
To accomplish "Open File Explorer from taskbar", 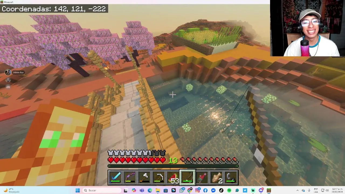I will pos(158,190).
